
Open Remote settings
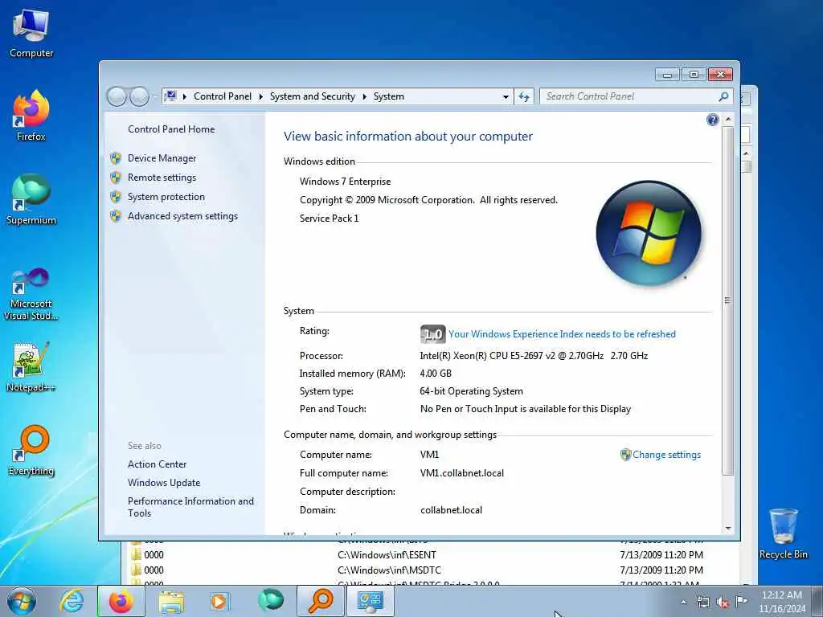coord(162,178)
